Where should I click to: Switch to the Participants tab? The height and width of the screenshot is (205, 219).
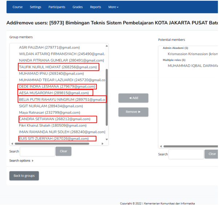click(x=56, y=7)
